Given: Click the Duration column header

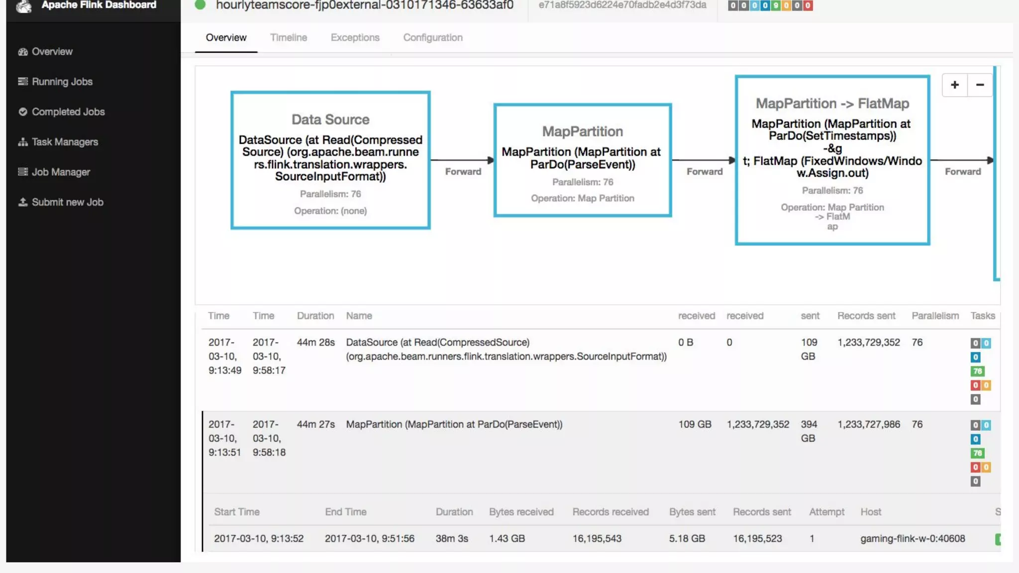Looking at the screenshot, I should tap(315, 316).
